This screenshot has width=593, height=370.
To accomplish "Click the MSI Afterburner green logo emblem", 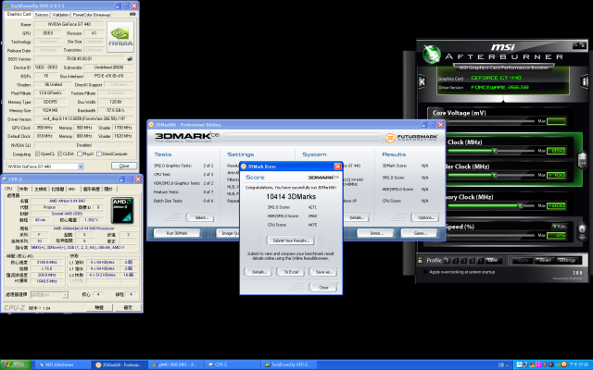I will pyautogui.click(x=432, y=54).
